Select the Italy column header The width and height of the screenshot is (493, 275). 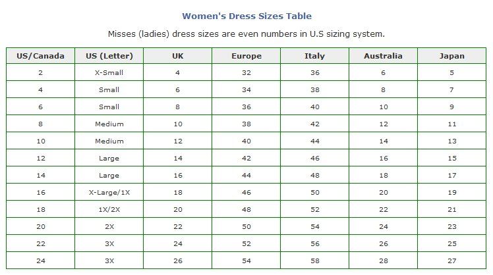pyautogui.click(x=315, y=56)
